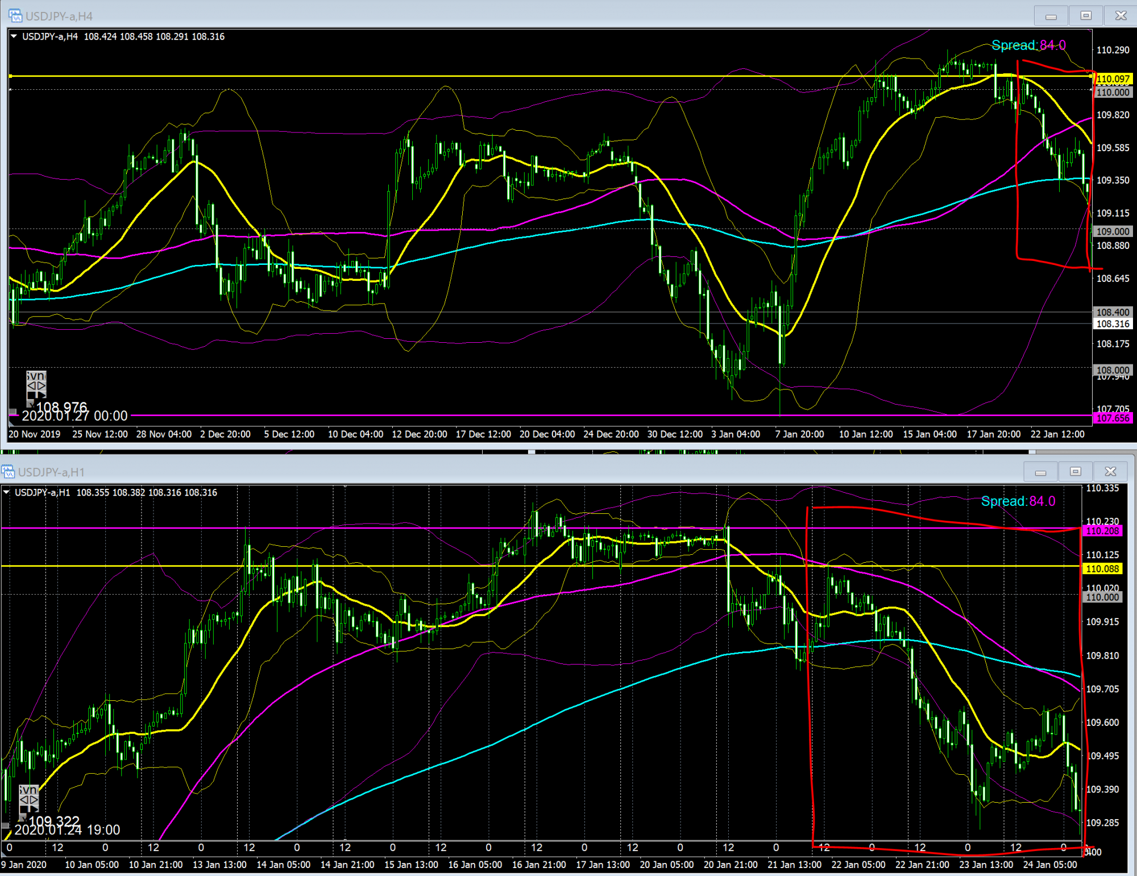The image size is (1137, 876).
Task: Click the 110.290 price tick on H4 axis
Action: tap(1113, 50)
